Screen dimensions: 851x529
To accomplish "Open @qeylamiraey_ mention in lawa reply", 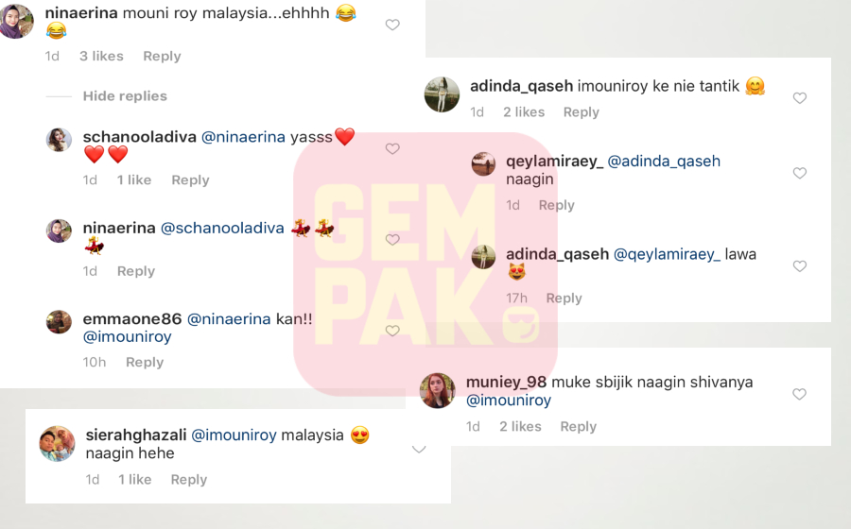I will click(x=667, y=254).
